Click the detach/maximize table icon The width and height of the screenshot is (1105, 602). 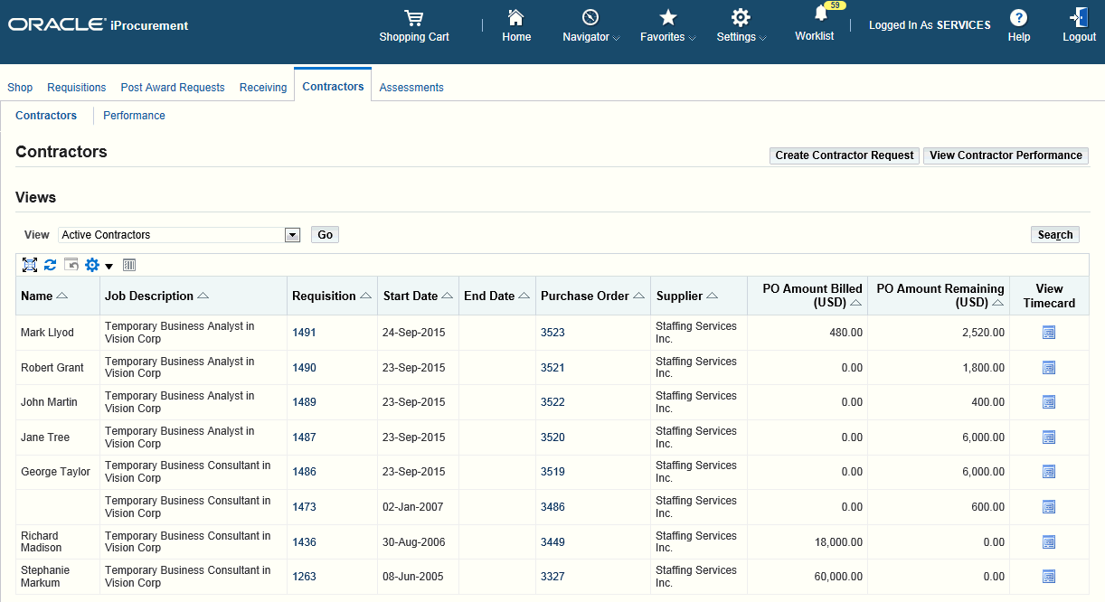pyautogui.click(x=30, y=265)
